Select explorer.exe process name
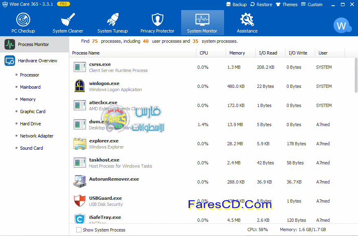Viewport: 358px width, 236px height. pos(104,141)
